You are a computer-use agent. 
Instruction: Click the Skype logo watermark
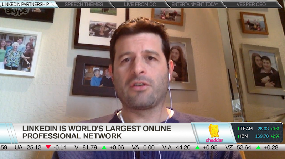click(x=17, y=12)
